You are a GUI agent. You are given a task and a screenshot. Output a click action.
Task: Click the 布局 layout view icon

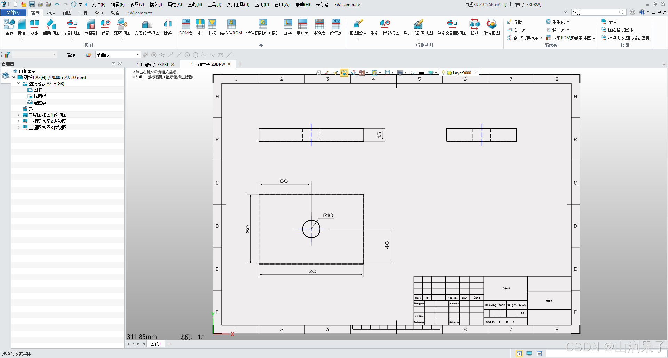tap(9, 27)
